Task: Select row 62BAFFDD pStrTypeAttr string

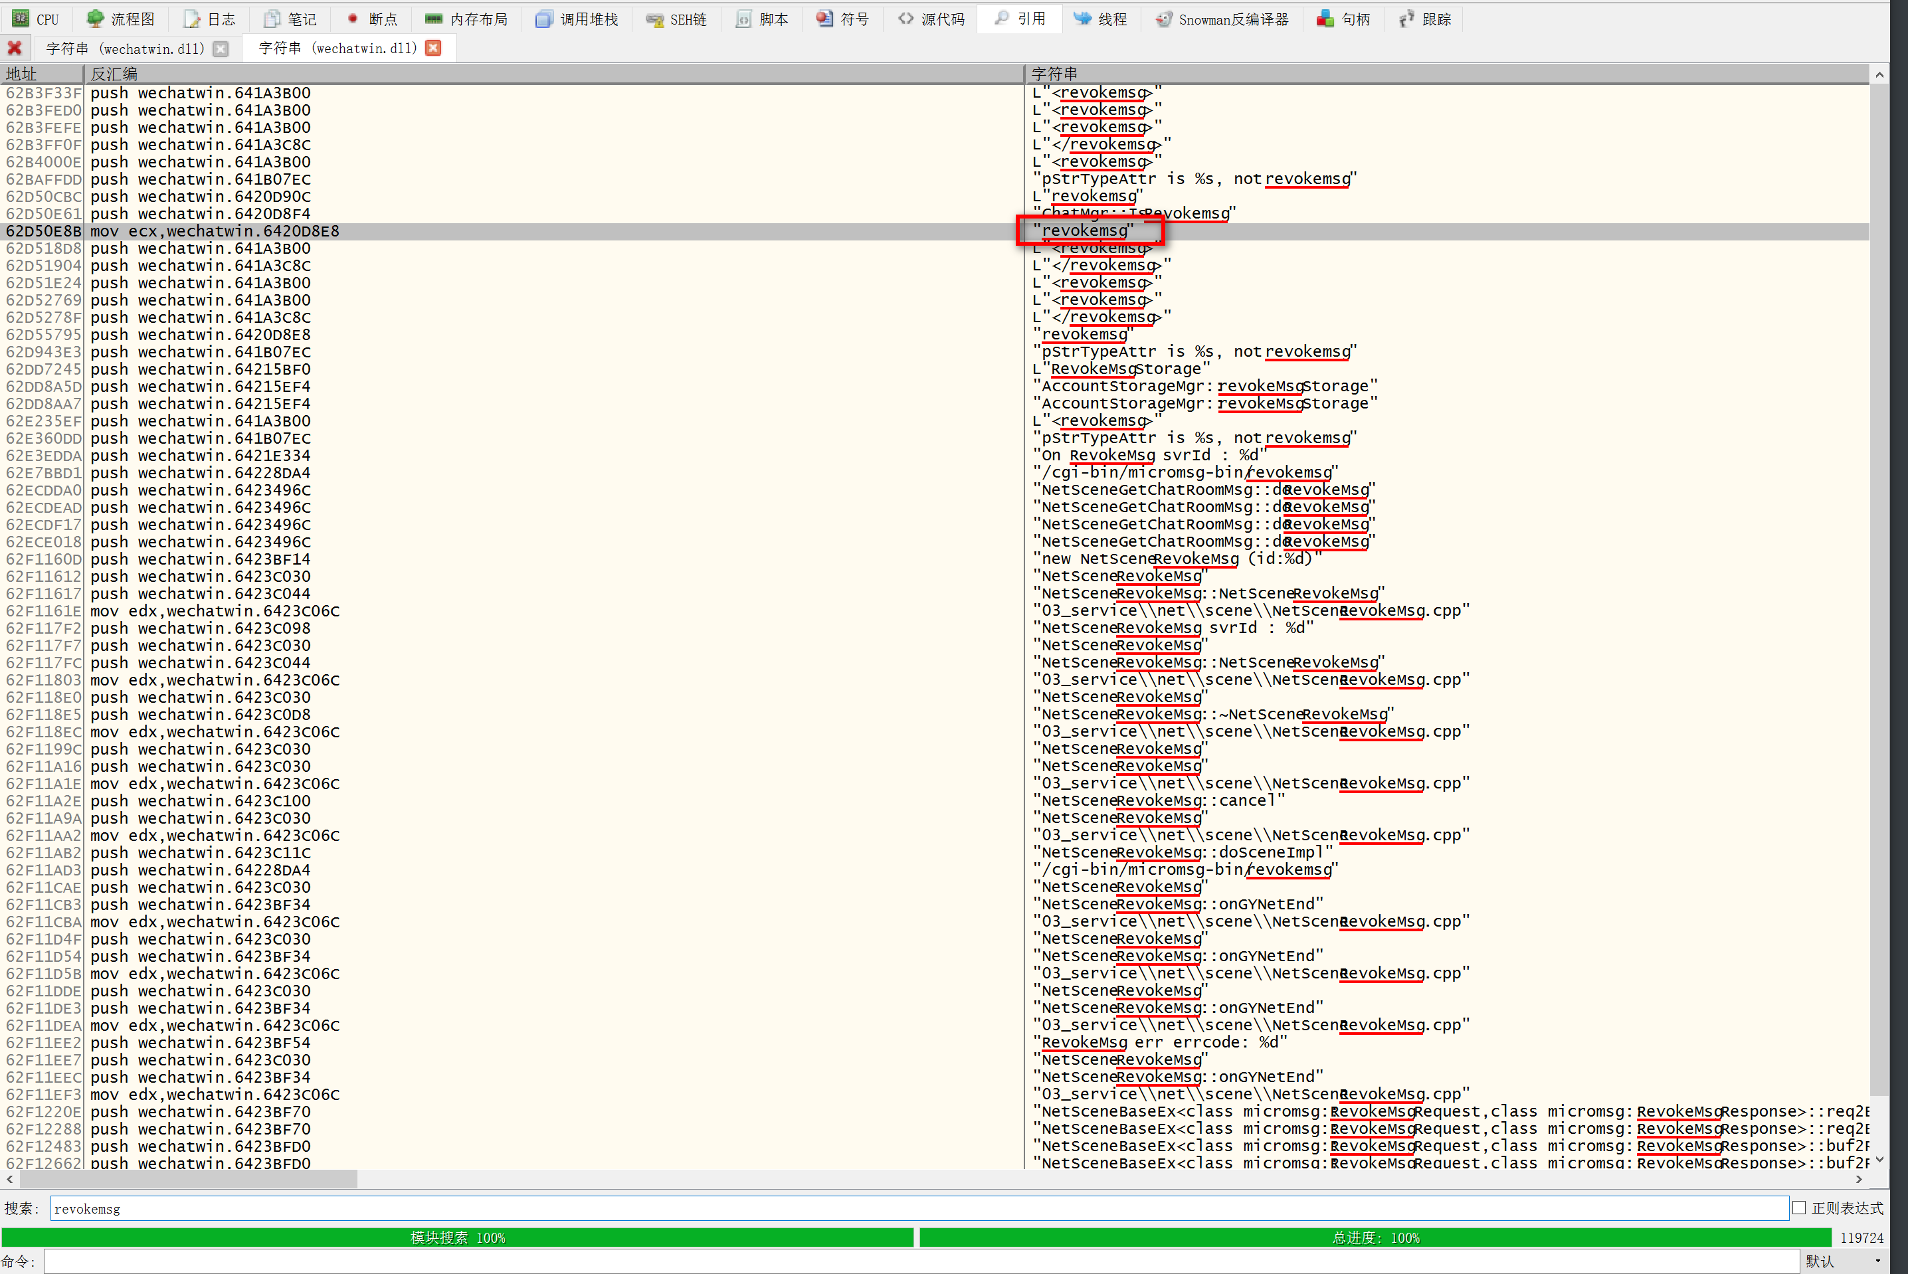Action: [935, 179]
